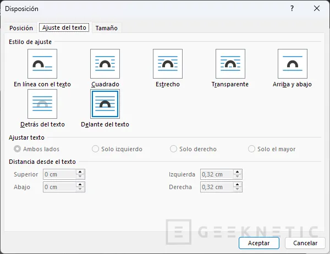
Task: Decrease the Superior distance value
Action: (x=80, y=176)
